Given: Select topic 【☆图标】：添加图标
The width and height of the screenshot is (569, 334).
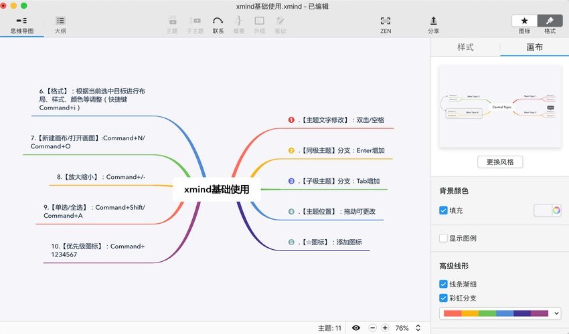Looking at the screenshot, I should [330, 242].
